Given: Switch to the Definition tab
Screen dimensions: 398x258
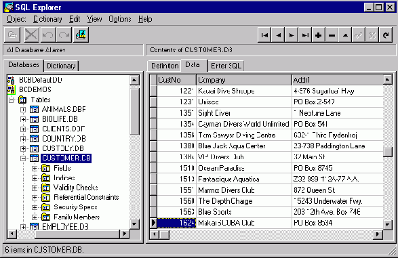Looking at the screenshot, I should point(165,66).
